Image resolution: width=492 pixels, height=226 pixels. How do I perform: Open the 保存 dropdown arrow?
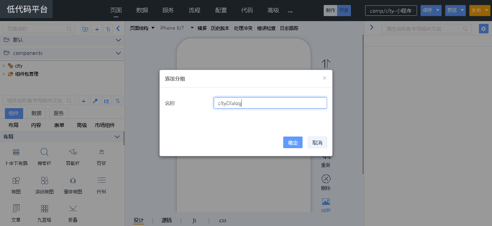[x=438, y=11]
